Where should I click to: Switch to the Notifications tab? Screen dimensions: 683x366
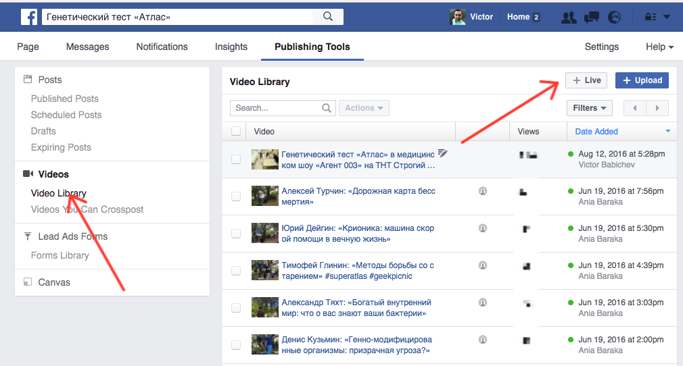(x=162, y=47)
